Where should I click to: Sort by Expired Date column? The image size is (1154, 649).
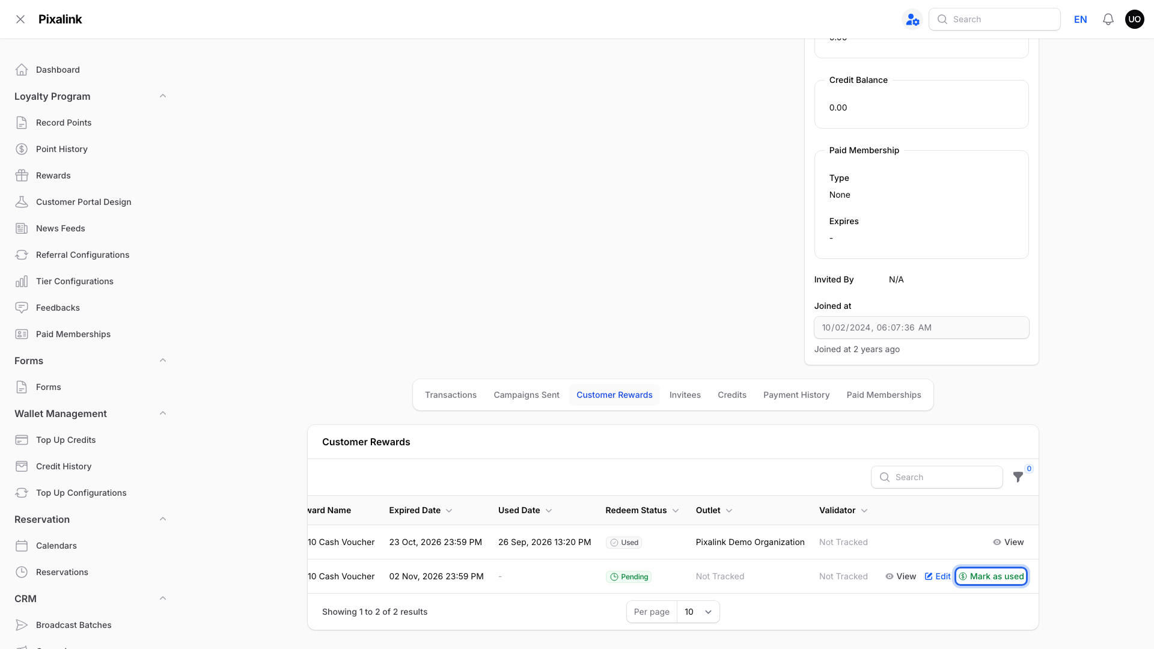pyautogui.click(x=420, y=510)
